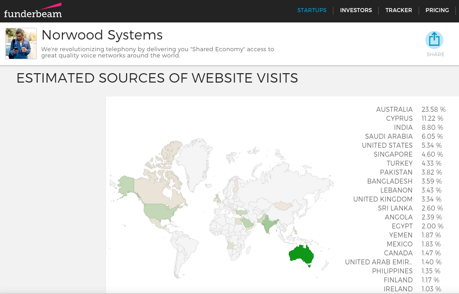
Task: Click the EGYPT country label
Action: coord(402,226)
